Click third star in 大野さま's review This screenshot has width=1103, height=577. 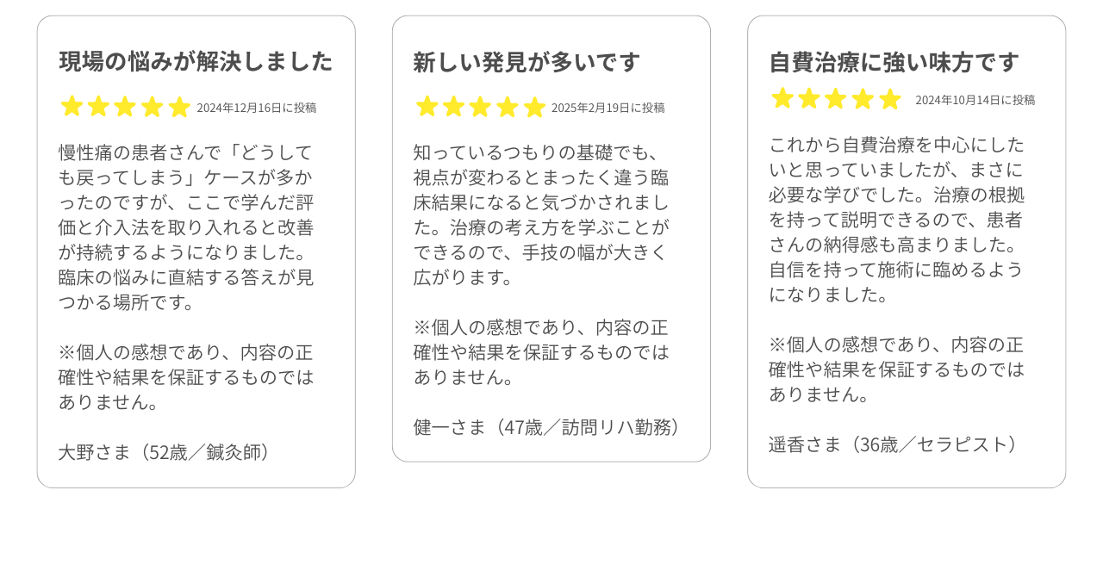pos(126,107)
